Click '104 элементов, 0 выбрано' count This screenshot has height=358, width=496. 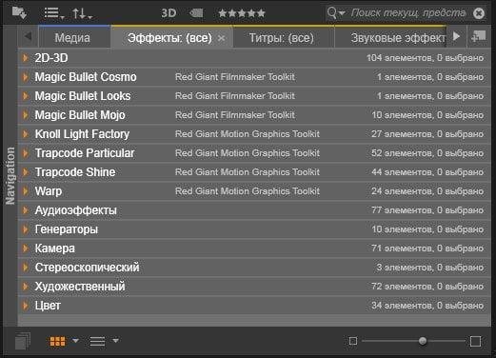pos(425,58)
